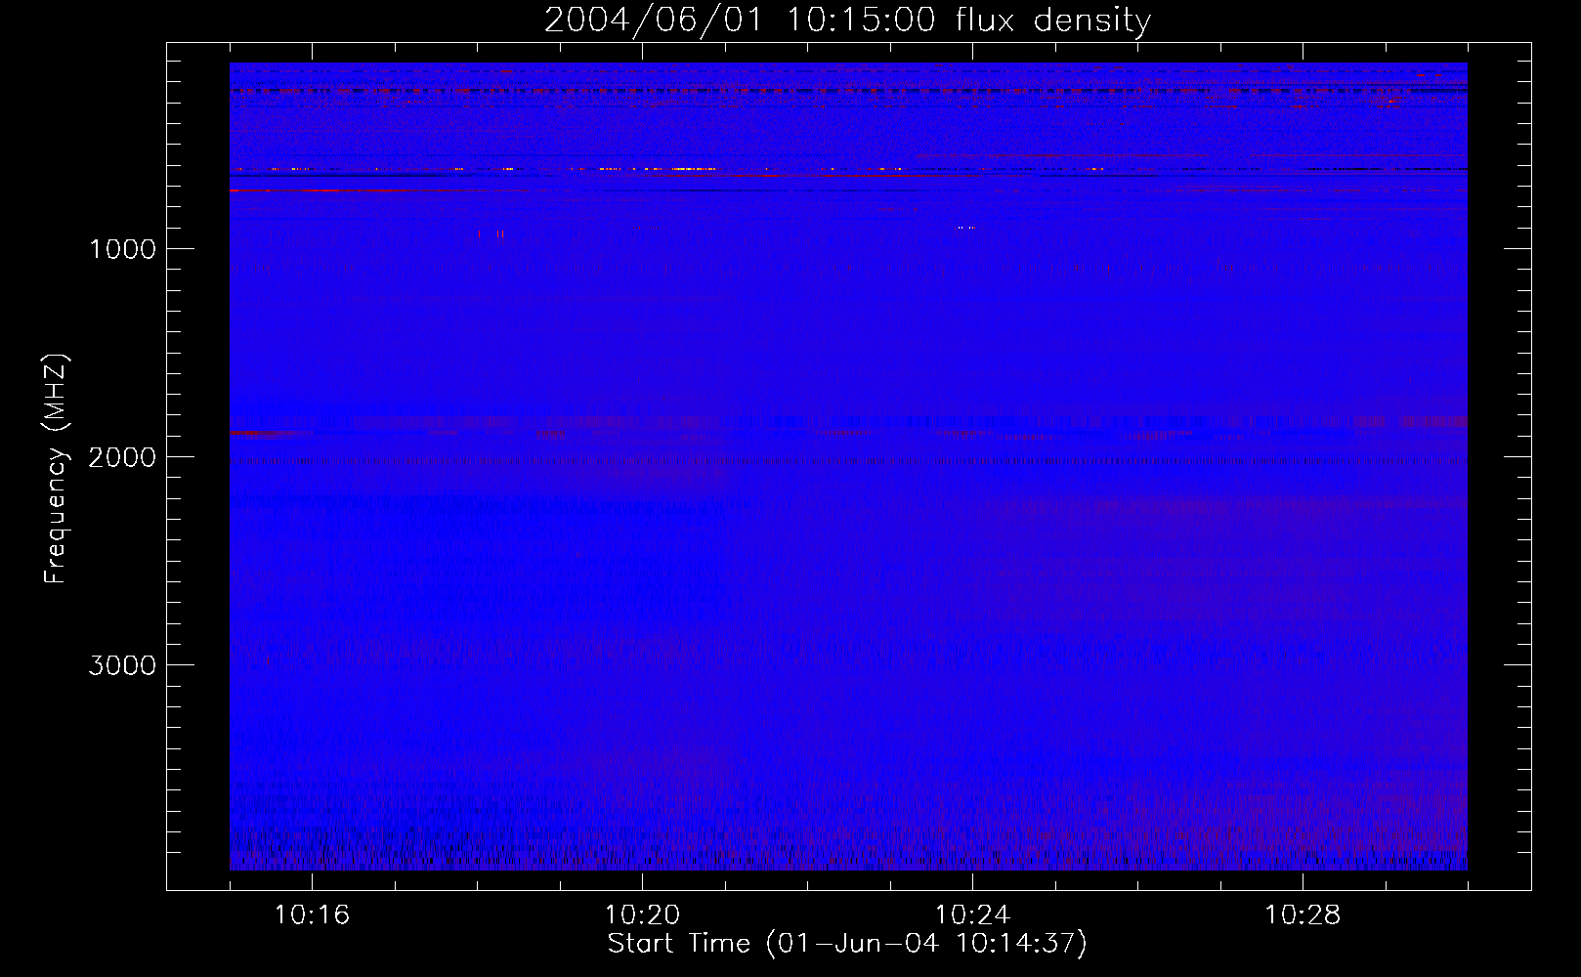Select the 'Start Time (01-Jun-04 10:14:37)' label

(847, 944)
